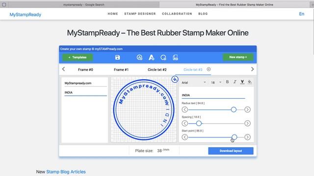The width and height of the screenshot is (314, 176).
Task: Click the save floppy disk icon
Action: click(x=118, y=58)
